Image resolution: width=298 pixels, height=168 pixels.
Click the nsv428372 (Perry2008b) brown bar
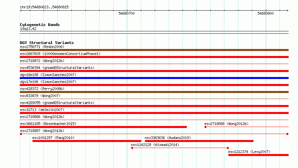tap(154, 92)
